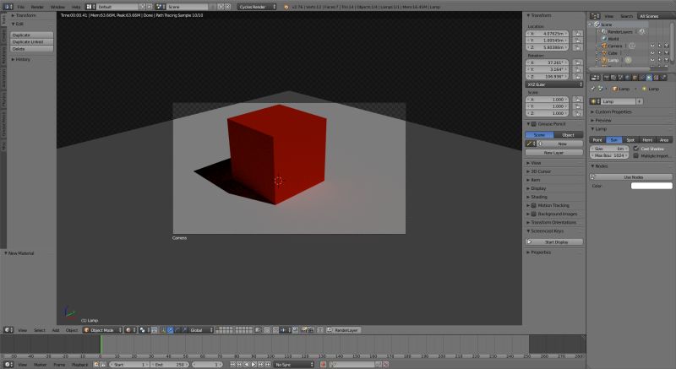Toggle the Motion Tracking checkbox
Viewport: 676px width, 369px height.
tap(534, 205)
